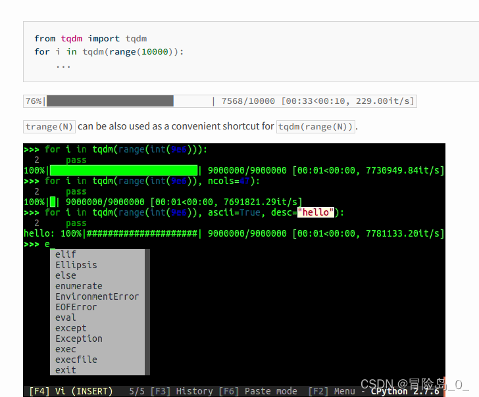Click the '7568/10000' progress counter

[x=248, y=101]
